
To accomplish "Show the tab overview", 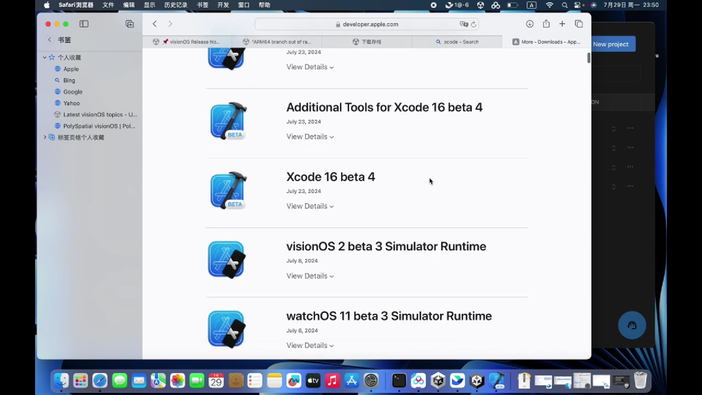I will point(579,24).
